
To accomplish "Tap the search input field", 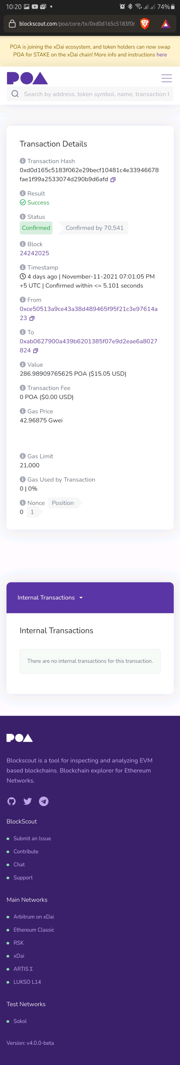I will [95, 94].
